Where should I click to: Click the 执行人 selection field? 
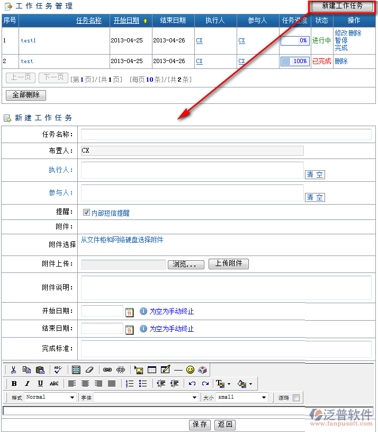pos(192,170)
